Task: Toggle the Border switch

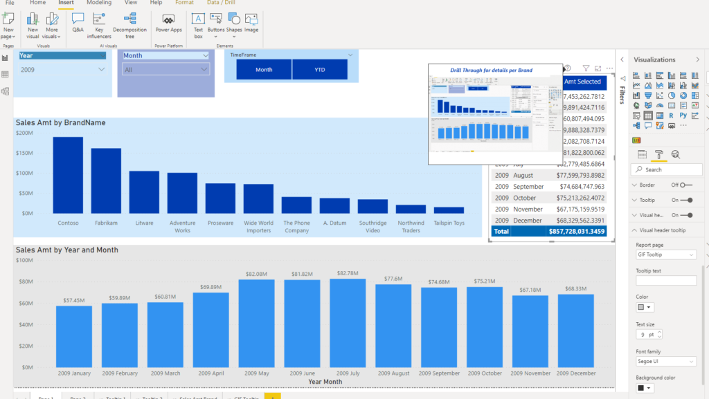Action: coord(686,185)
